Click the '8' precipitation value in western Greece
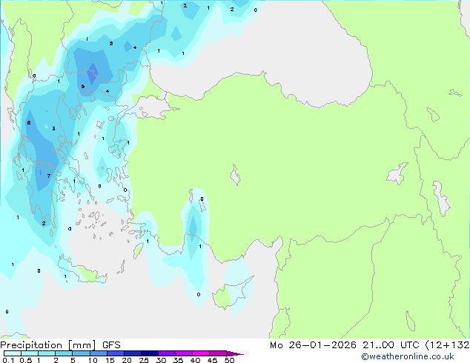 [29, 122]
